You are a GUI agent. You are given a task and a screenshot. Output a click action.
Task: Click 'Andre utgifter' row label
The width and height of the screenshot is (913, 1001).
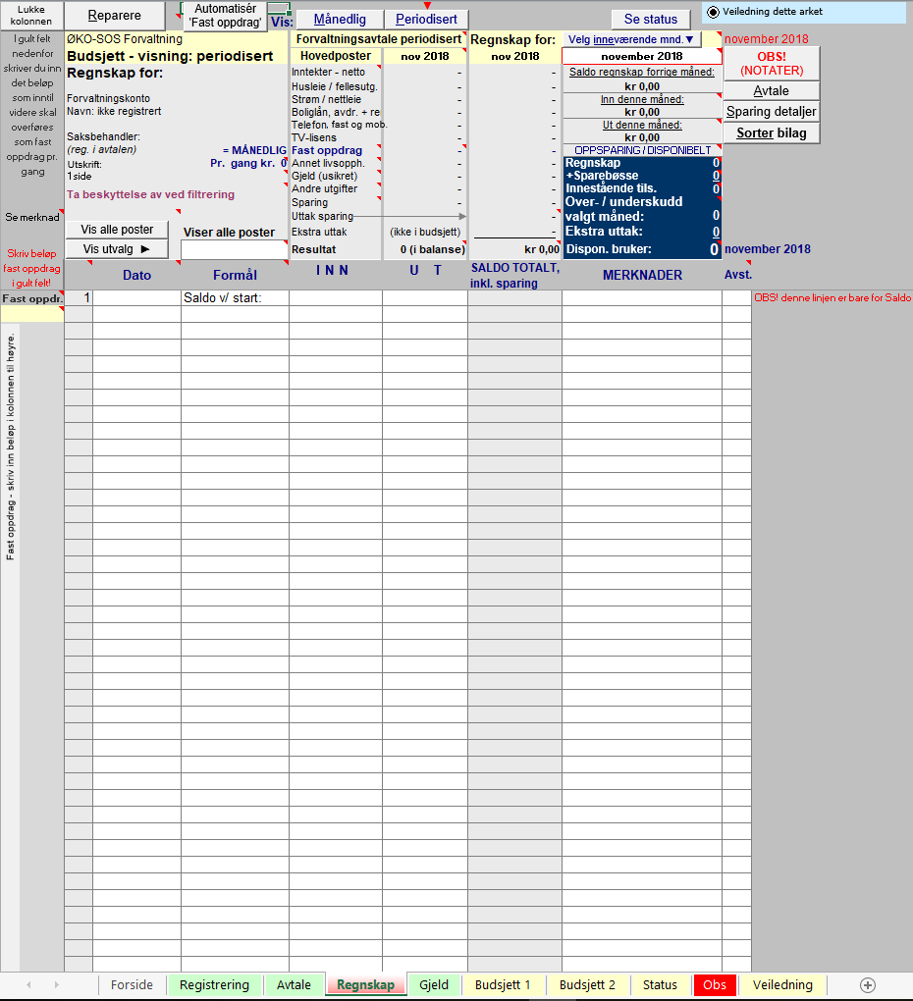coord(324,189)
